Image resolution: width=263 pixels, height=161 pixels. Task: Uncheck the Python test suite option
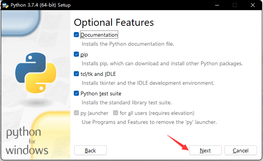(77, 93)
